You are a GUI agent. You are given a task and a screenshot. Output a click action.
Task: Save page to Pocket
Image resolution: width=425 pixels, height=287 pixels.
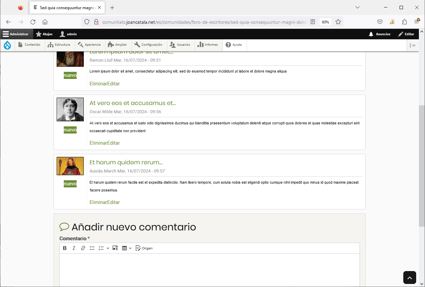point(380,22)
